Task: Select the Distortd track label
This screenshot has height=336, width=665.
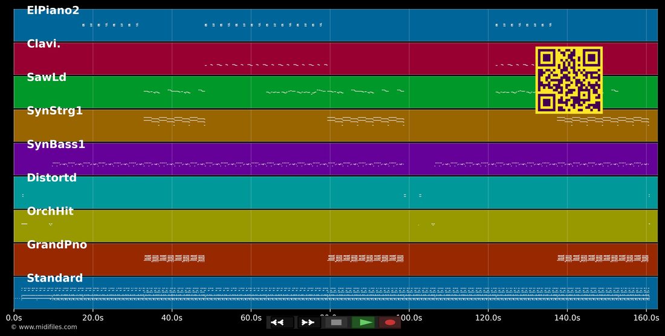Action: coord(52,178)
